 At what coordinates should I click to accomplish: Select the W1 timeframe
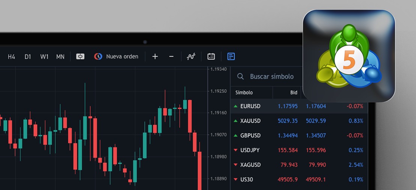pos(44,57)
